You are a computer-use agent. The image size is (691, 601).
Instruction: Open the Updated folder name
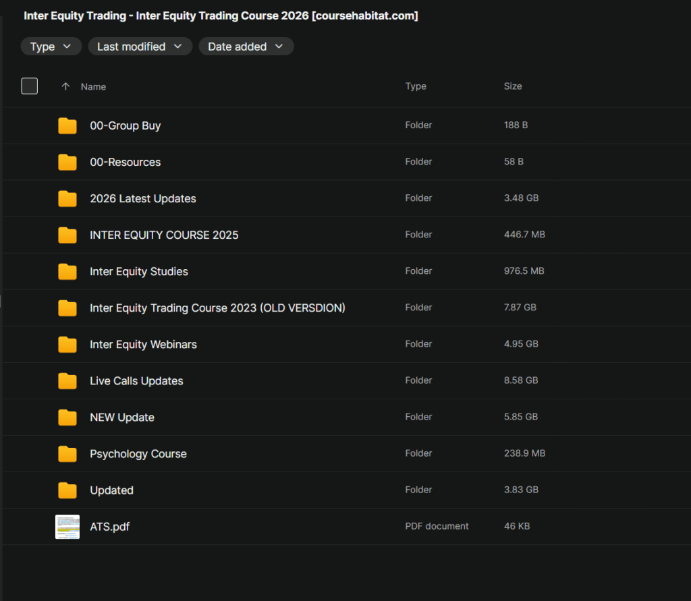pos(111,490)
